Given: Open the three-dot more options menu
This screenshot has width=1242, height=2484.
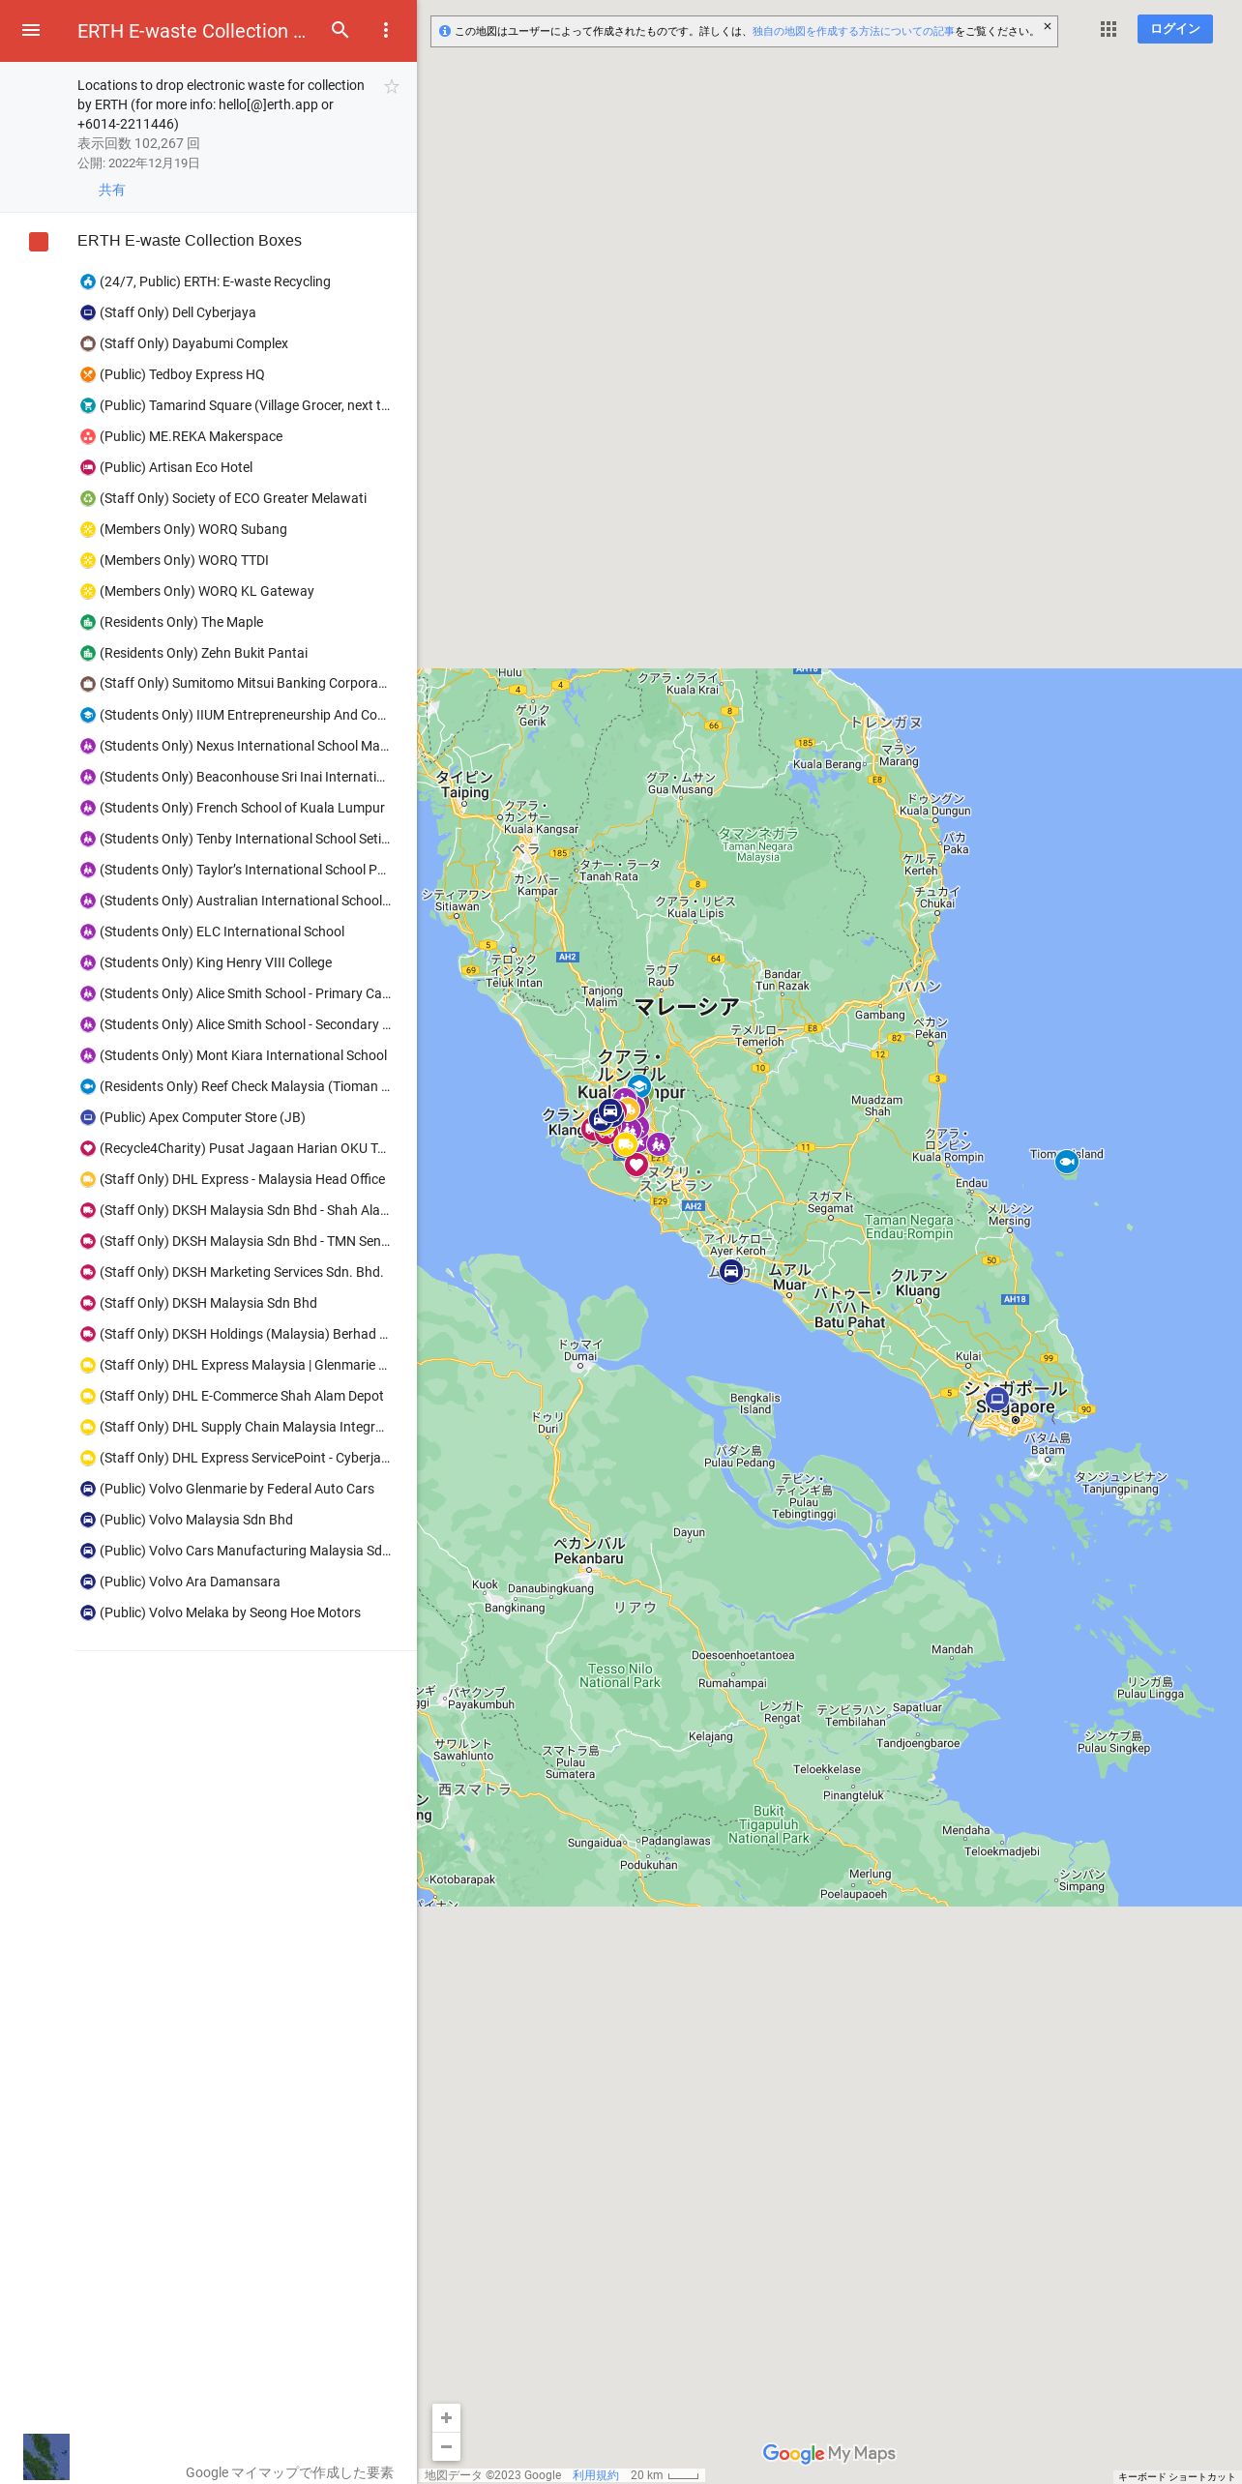Looking at the screenshot, I should [386, 30].
